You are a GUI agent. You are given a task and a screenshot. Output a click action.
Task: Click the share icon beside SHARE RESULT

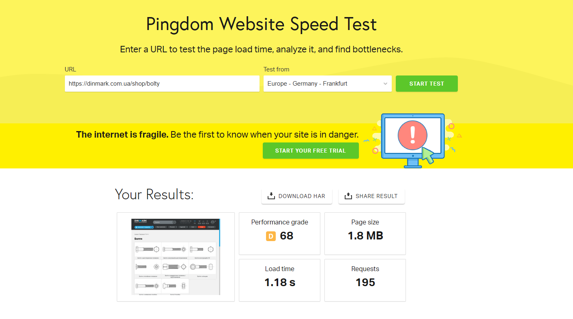pos(348,196)
